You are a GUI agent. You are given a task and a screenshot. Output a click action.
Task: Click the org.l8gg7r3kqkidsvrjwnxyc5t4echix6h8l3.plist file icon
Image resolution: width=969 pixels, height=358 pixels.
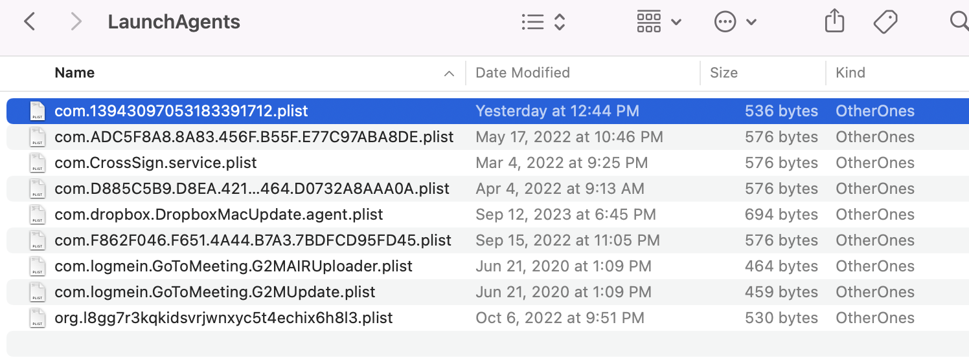tap(38, 318)
